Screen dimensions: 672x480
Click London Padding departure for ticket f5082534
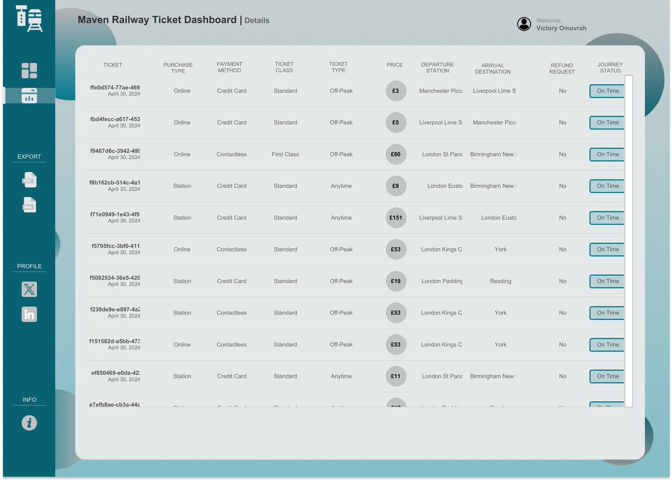pyautogui.click(x=442, y=281)
